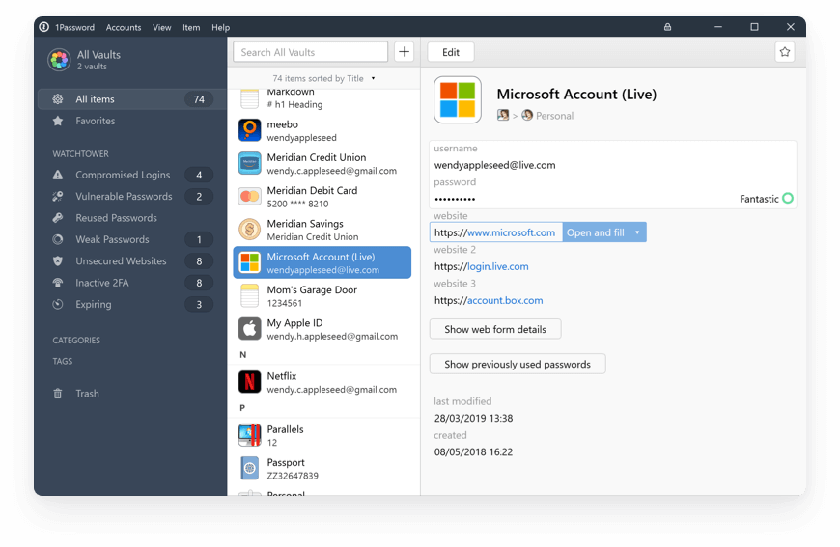
Task: Open the Accounts menu
Action: pos(124,27)
